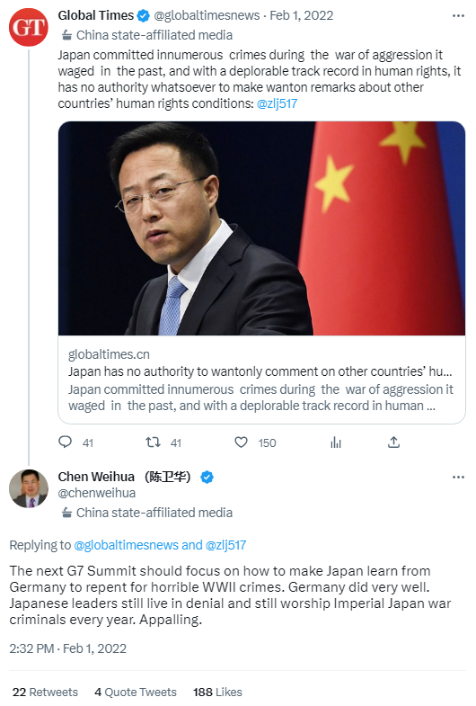Screen dimensions: 476x706
Task: Open the globaltimes.cn article link card
Action: tap(261, 380)
